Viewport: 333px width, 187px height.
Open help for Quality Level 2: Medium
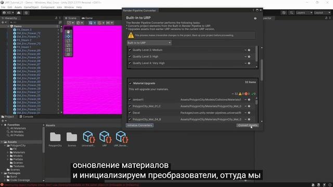[x=249, y=50]
